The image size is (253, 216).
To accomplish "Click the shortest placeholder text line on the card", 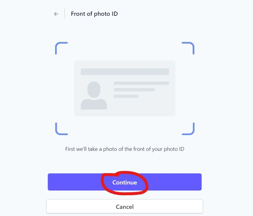I will [x=126, y=96].
